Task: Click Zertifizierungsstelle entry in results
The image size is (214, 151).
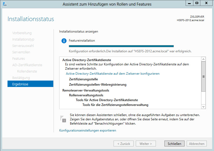Action: click(x=83, y=79)
